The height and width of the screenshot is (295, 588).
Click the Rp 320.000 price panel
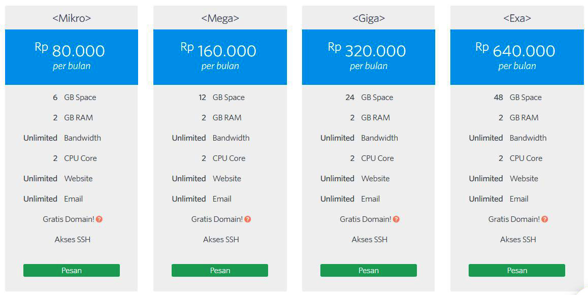point(369,57)
